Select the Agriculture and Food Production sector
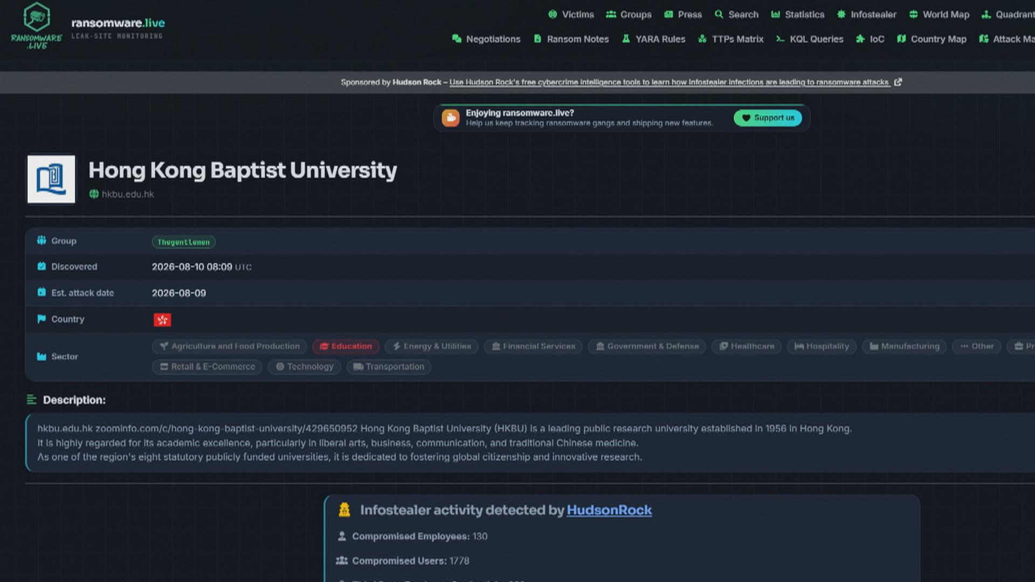The height and width of the screenshot is (582, 1035). coord(229,346)
